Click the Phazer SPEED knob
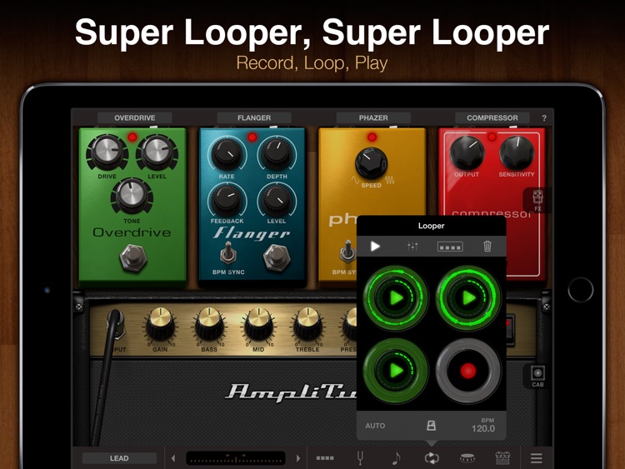This screenshot has height=469, width=625. [x=371, y=163]
